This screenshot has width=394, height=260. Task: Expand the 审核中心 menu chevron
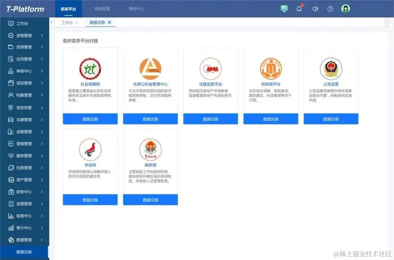click(x=42, y=71)
